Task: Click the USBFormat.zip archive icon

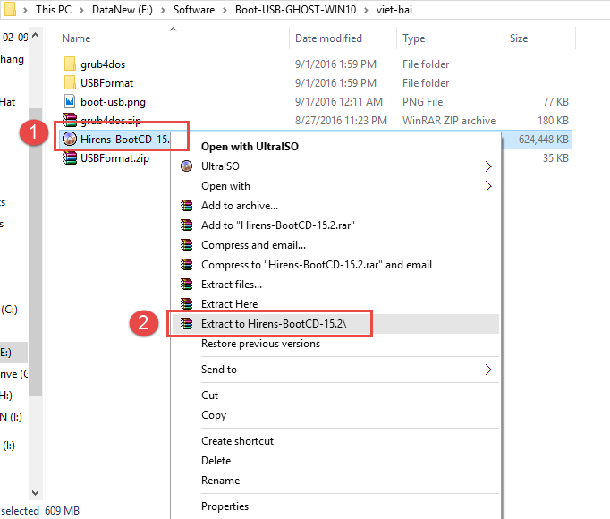Action: click(71, 158)
